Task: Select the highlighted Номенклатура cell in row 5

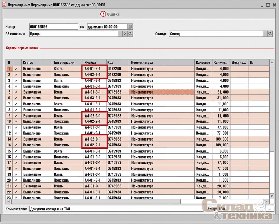Action: click(x=161, y=92)
